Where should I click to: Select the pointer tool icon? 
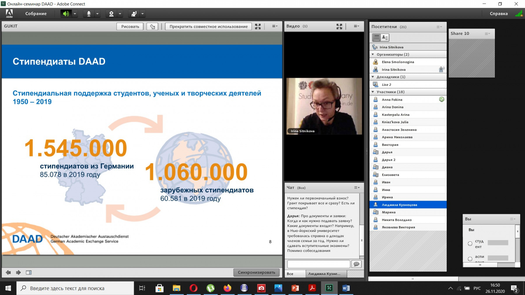click(153, 27)
